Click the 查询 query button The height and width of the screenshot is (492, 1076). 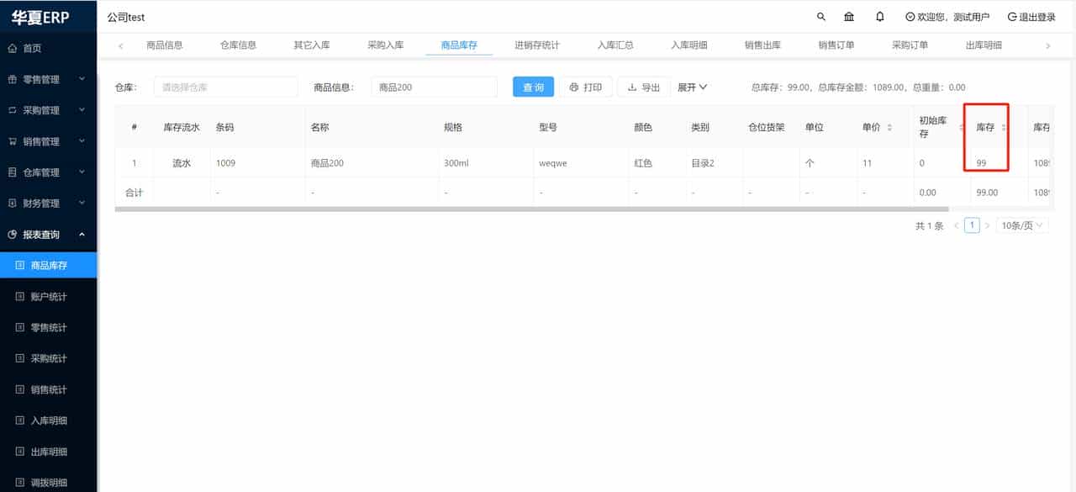[x=533, y=87]
